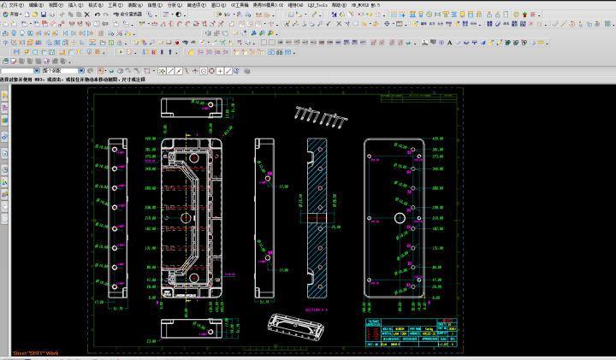Open the History clock tab in resource bar
The height and width of the screenshot is (360, 616).
click(4, 170)
